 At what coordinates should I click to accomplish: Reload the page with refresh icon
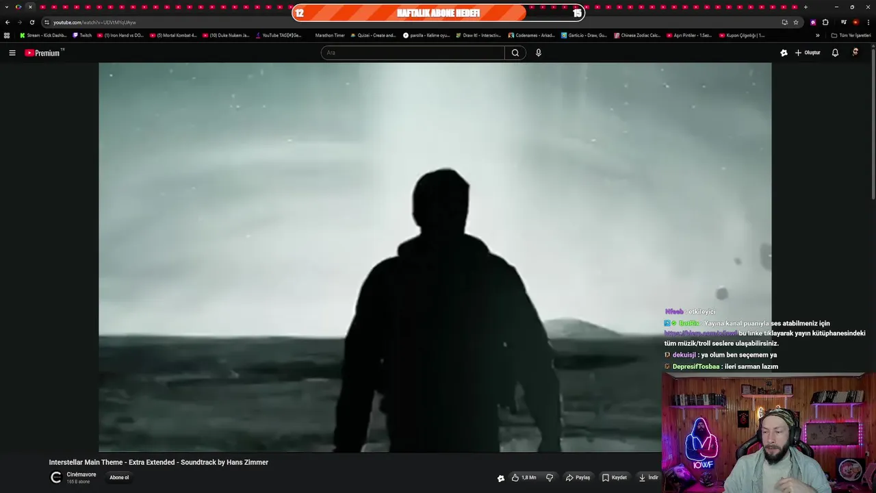point(31,22)
